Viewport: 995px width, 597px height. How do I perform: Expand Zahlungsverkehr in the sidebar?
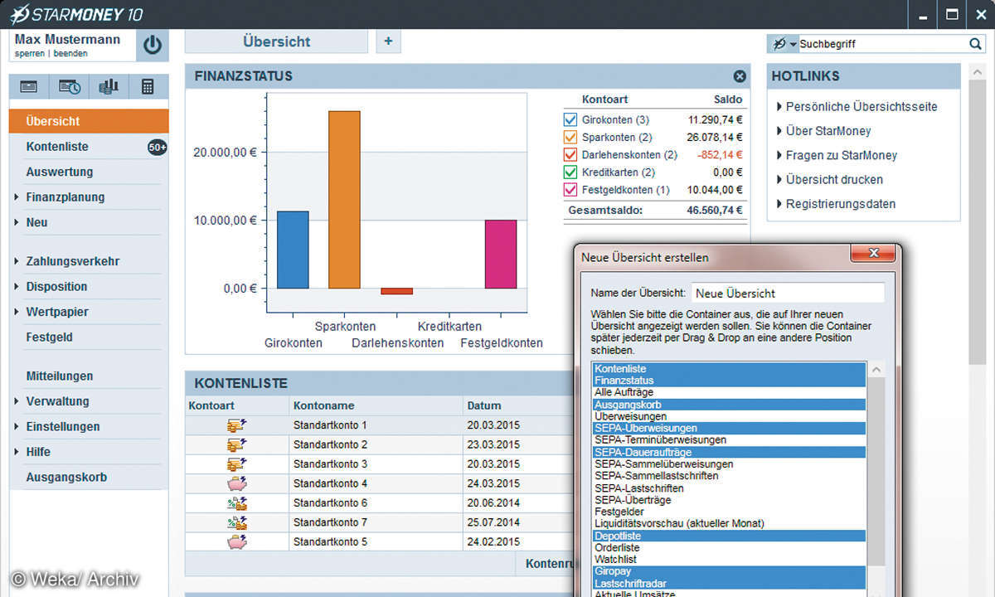17,261
